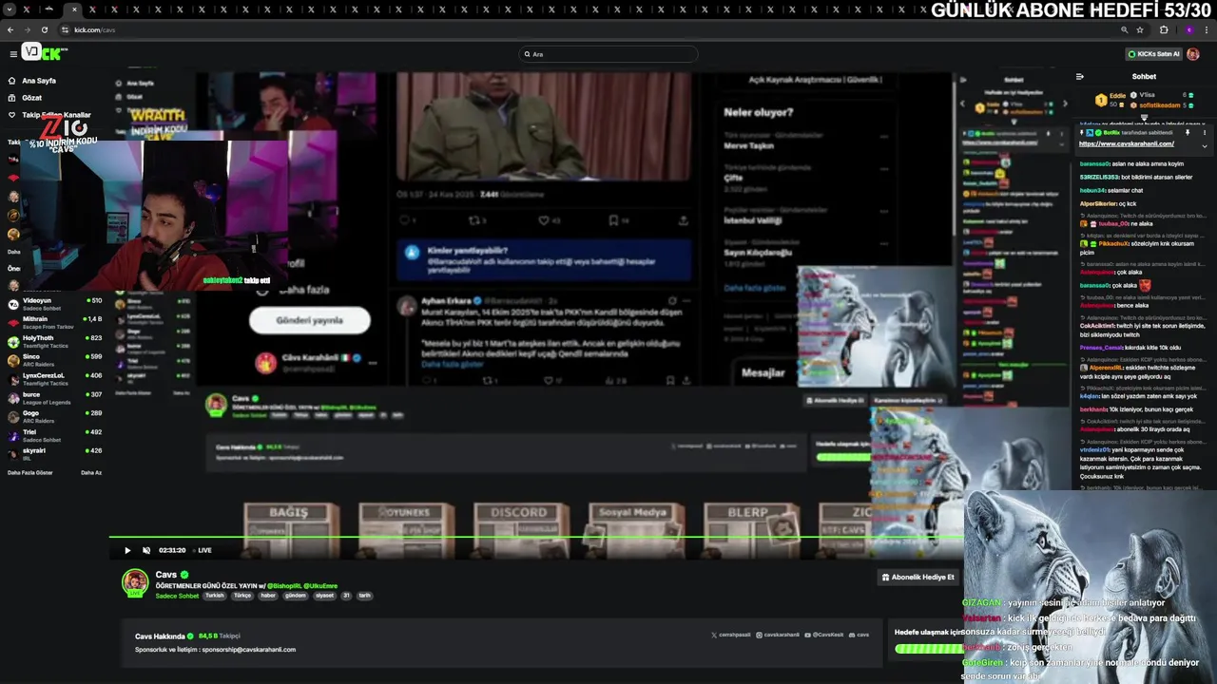Open Sinco channel in sidebar
This screenshot has width=1217, height=684.
pos(54,359)
